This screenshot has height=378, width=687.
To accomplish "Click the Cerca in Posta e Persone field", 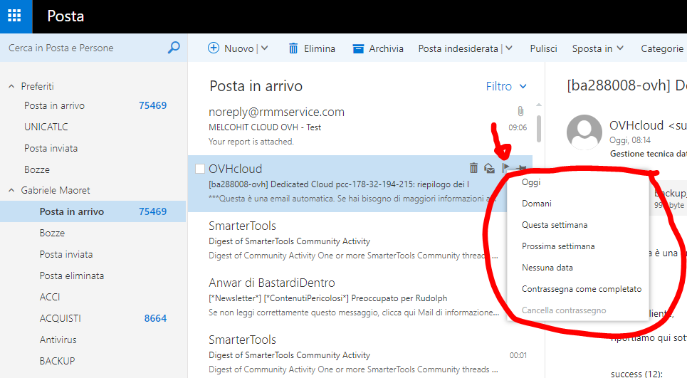I will (82, 48).
